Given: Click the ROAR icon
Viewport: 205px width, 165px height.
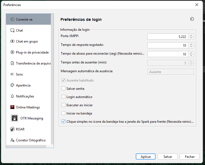Looking at the screenshot, I should [x=12, y=129].
